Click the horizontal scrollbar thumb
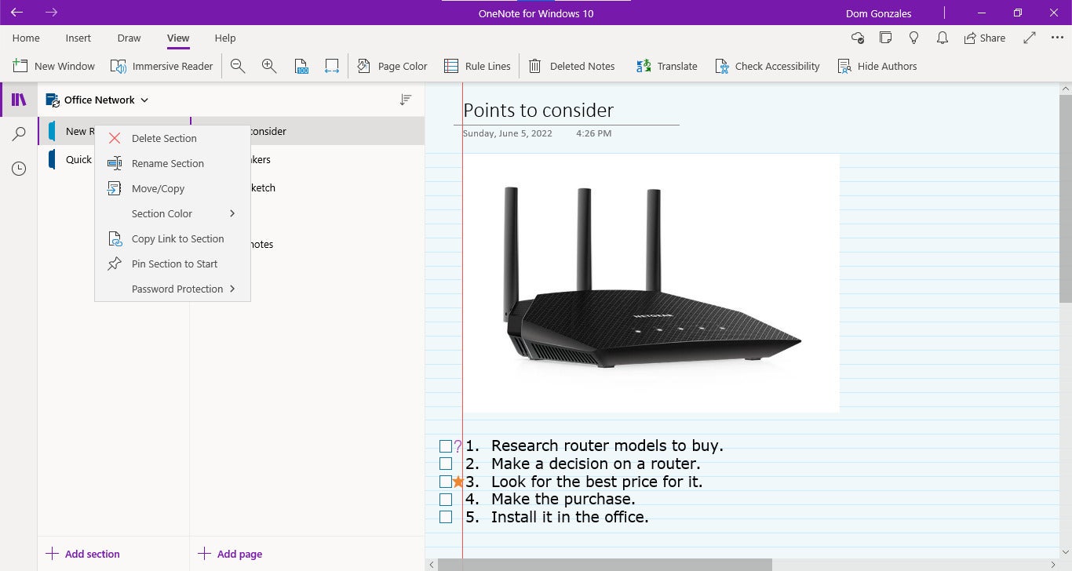 (x=605, y=565)
